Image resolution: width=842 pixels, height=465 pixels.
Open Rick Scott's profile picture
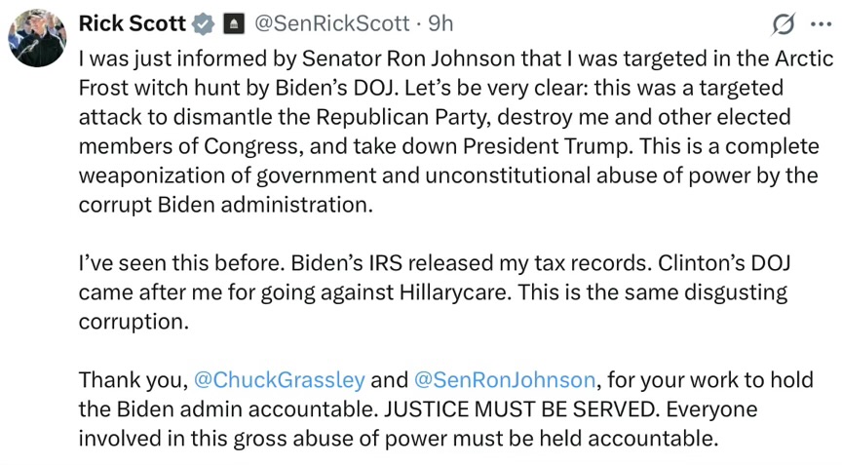[37, 37]
